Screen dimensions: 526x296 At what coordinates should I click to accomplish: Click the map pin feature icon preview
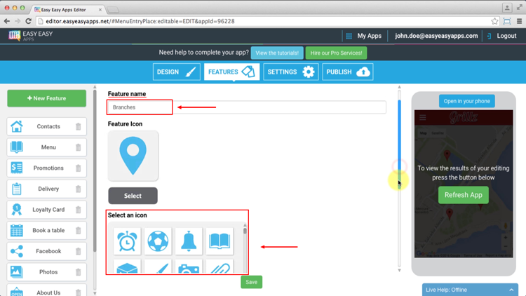(x=133, y=156)
